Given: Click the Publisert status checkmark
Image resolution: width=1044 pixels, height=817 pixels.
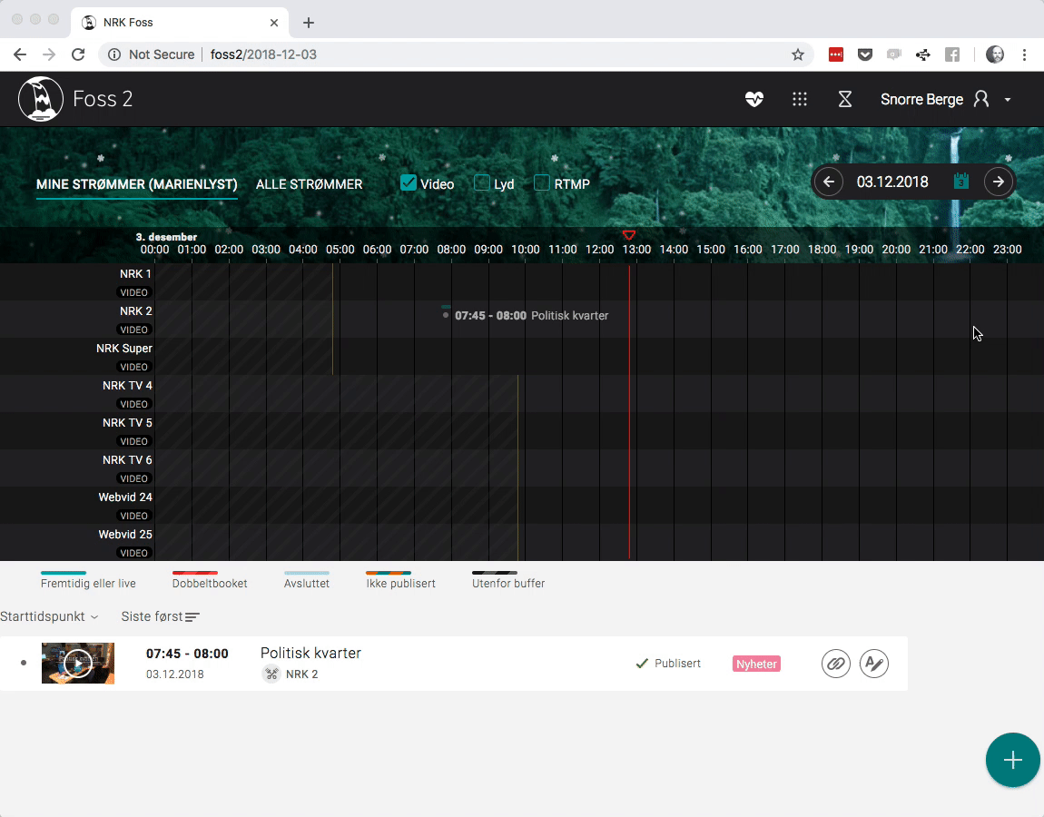Looking at the screenshot, I should click(642, 664).
